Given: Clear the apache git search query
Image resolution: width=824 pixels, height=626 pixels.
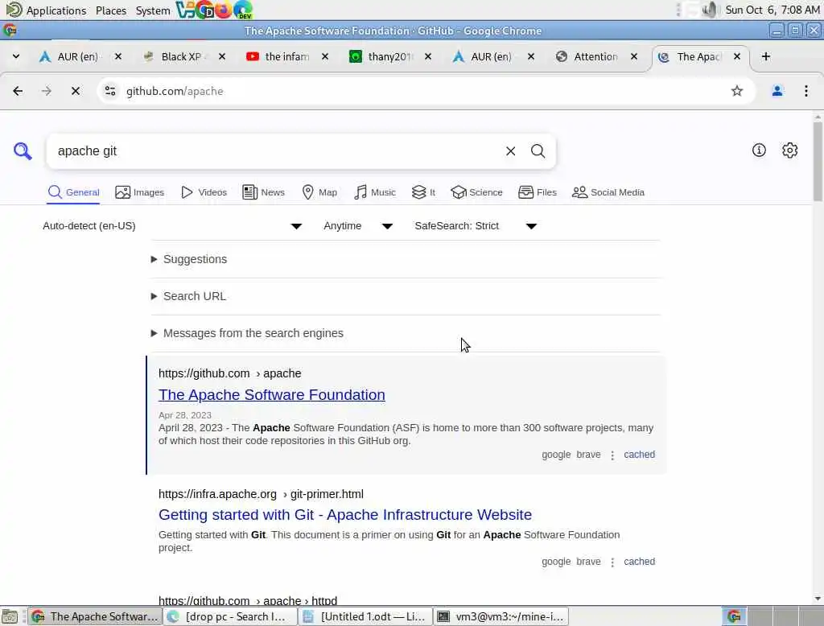Looking at the screenshot, I should coord(510,151).
